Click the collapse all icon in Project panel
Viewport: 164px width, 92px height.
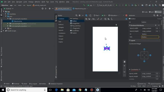pyautogui.click(x=46, y=8)
